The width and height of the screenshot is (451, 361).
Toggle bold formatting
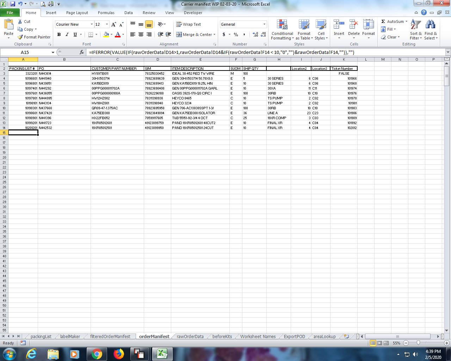[59, 35]
